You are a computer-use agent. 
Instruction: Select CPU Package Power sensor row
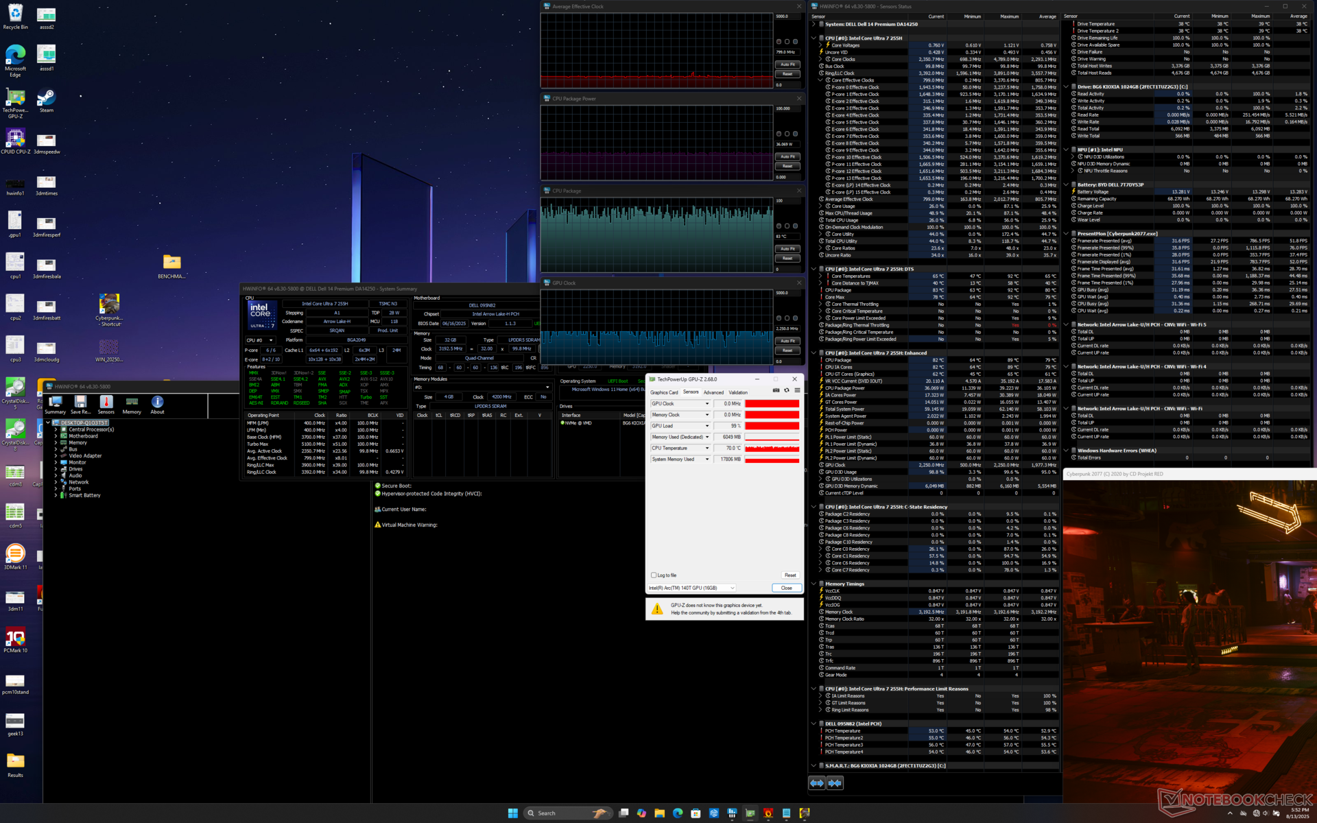point(938,388)
